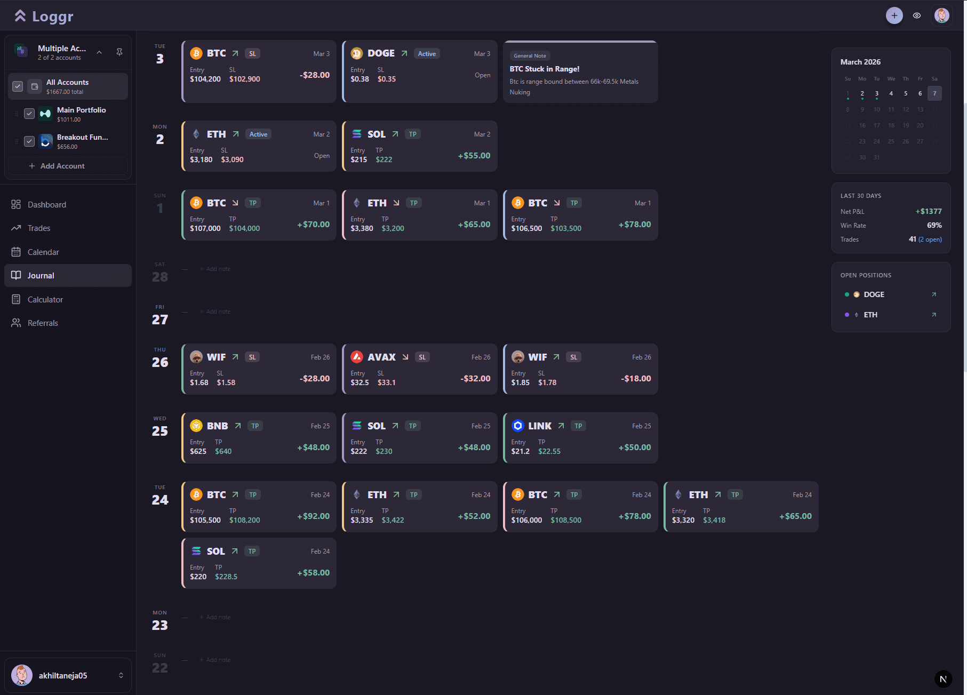Screen dimensions: 967x695
Task: Open Referrals via the people icon
Action: tap(15, 323)
